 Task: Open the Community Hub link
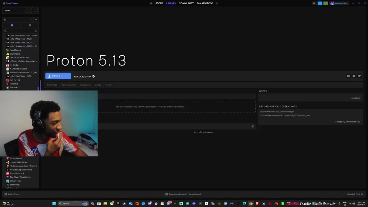[x=68, y=85]
